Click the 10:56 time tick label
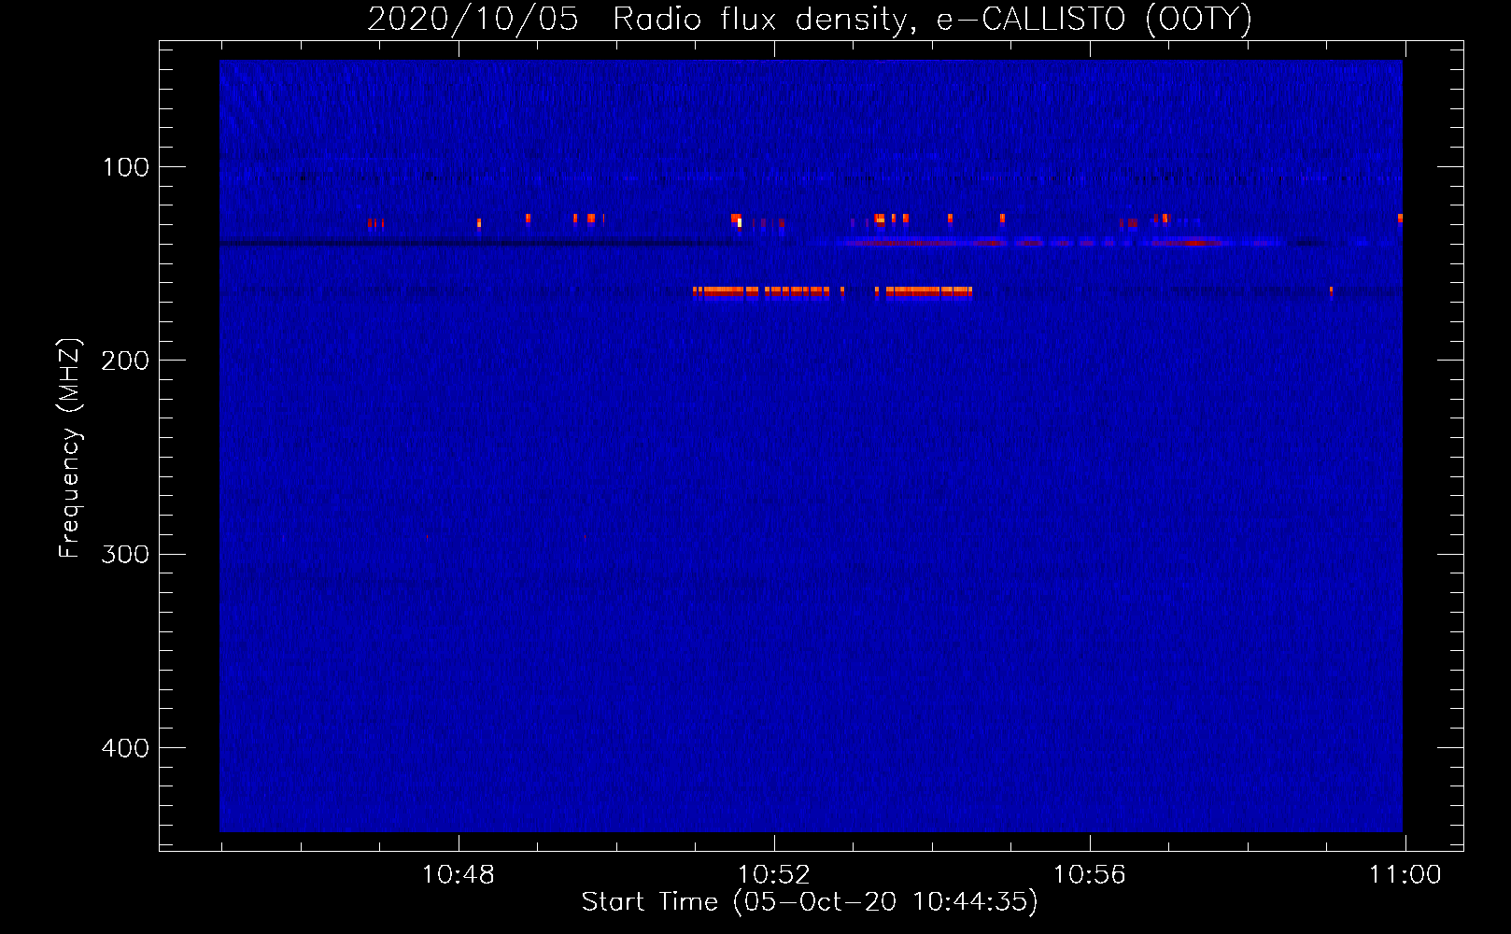This screenshot has height=934, width=1511. tap(1089, 875)
